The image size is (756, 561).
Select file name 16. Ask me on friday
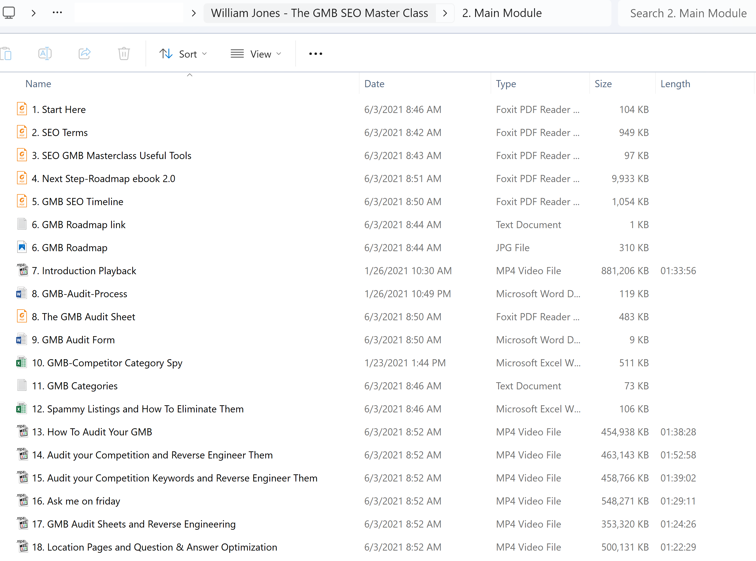tap(76, 501)
